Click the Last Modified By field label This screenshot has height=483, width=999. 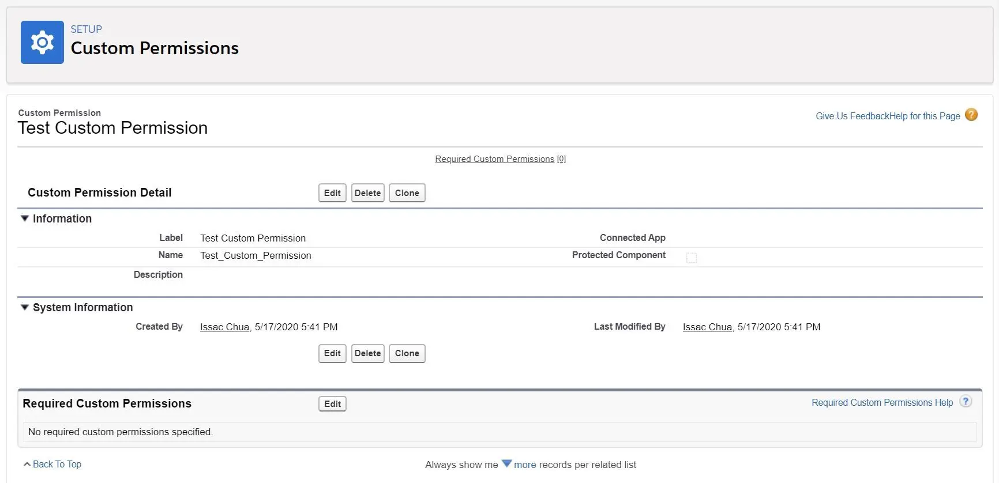point(629,326)
